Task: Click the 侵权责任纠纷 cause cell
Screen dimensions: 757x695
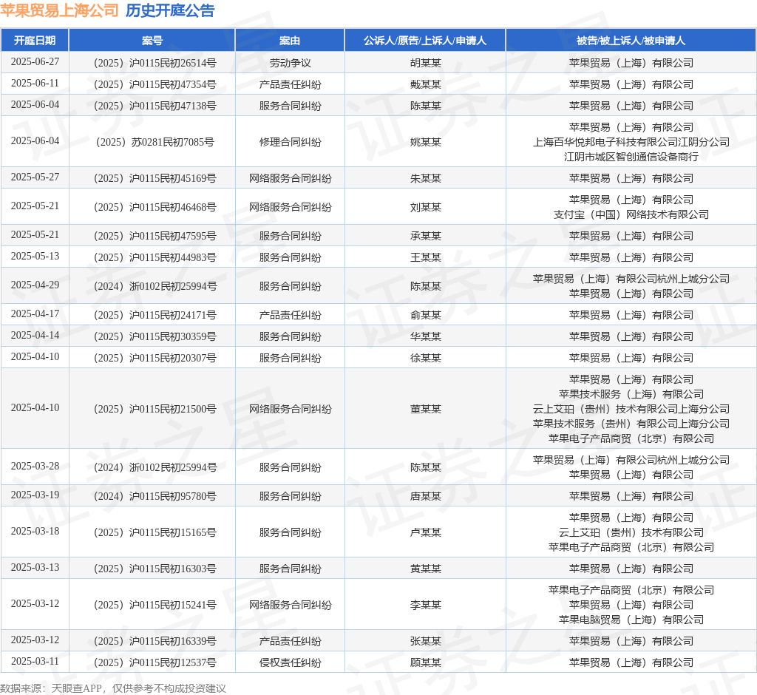Action: point(290,662)
